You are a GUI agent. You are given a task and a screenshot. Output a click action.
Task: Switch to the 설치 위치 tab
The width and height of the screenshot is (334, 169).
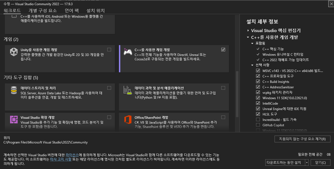(96, 11)
